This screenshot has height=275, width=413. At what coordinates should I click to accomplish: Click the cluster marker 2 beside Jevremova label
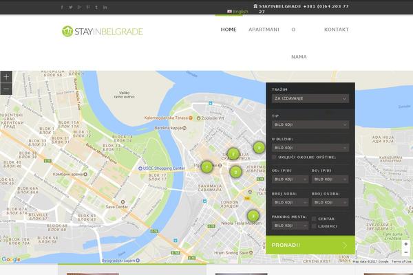tap(235, 172)
